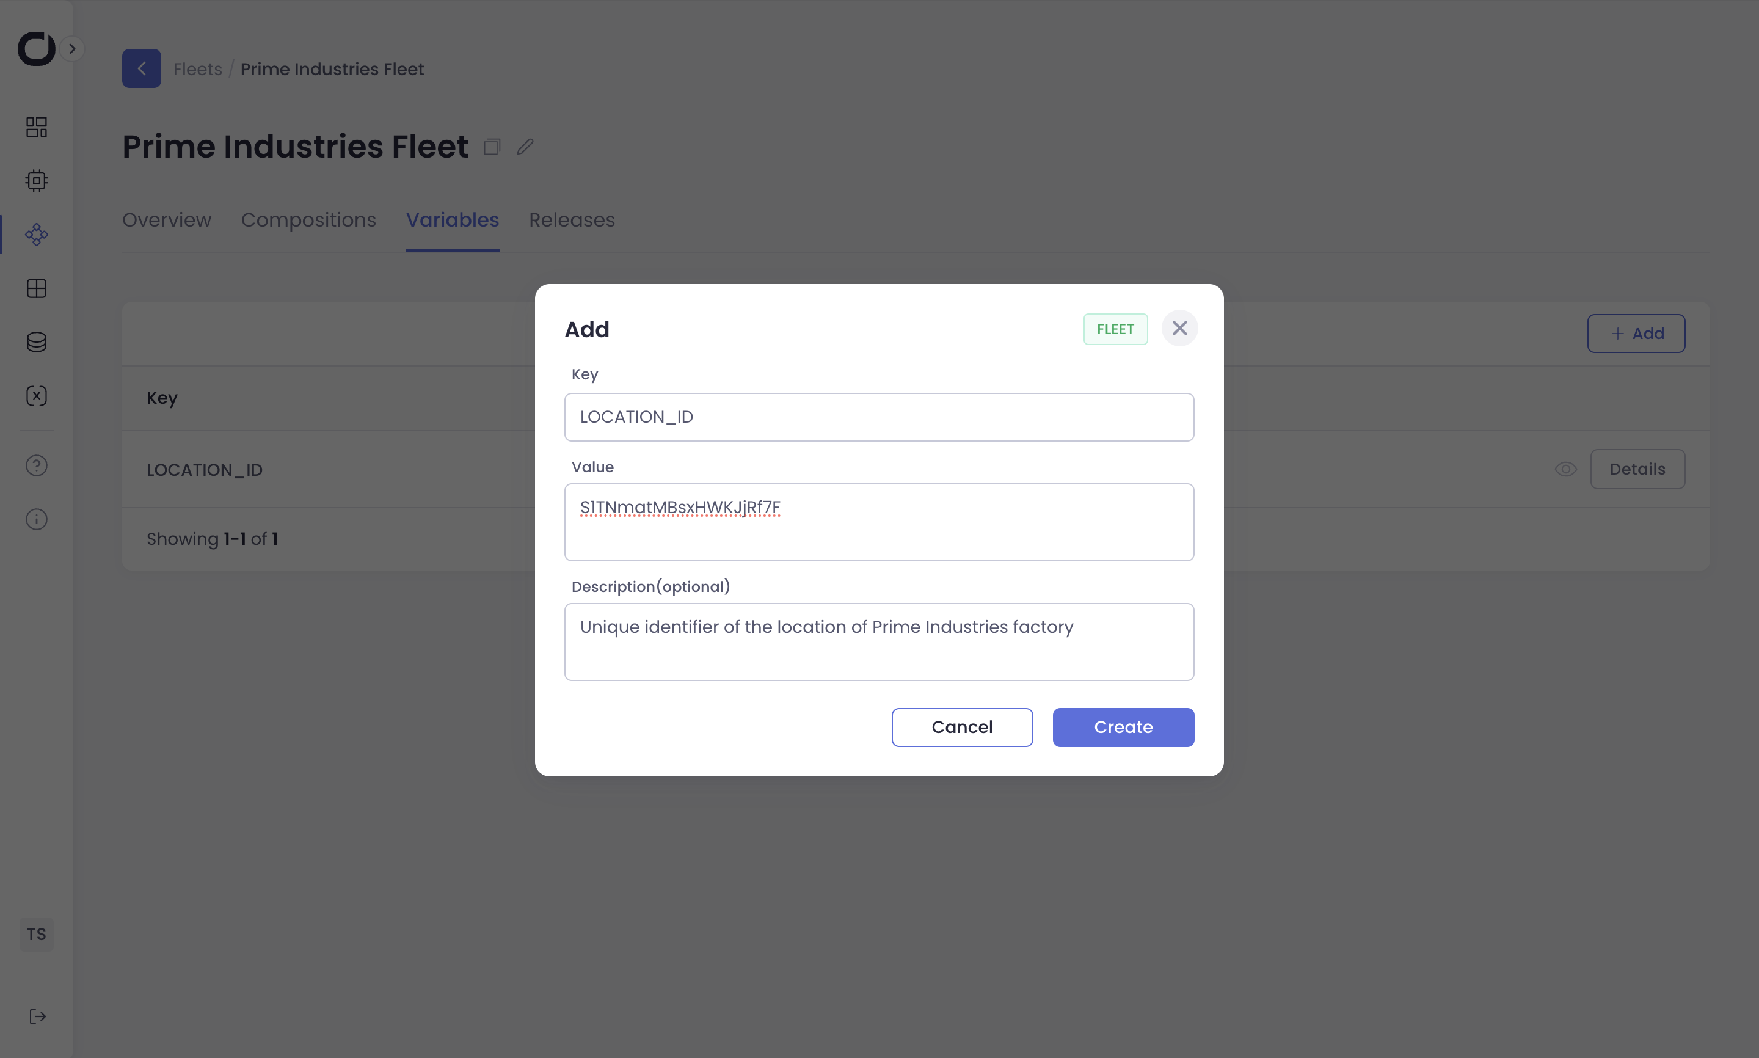Viewport: 1759px width, 1058px height.
Task: Switch to the Compositions tab
Action: point(308,219)
